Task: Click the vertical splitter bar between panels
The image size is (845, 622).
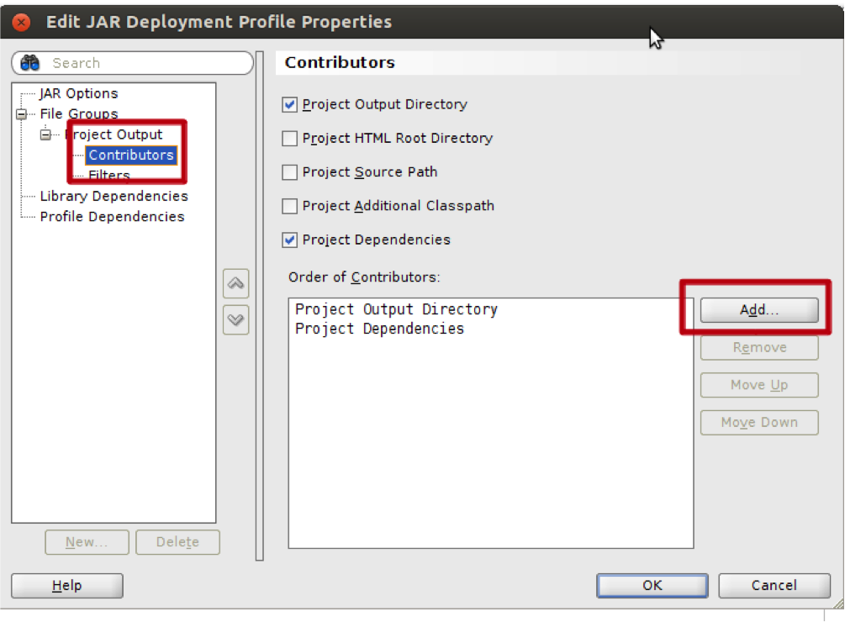Action: coord(259,306)
